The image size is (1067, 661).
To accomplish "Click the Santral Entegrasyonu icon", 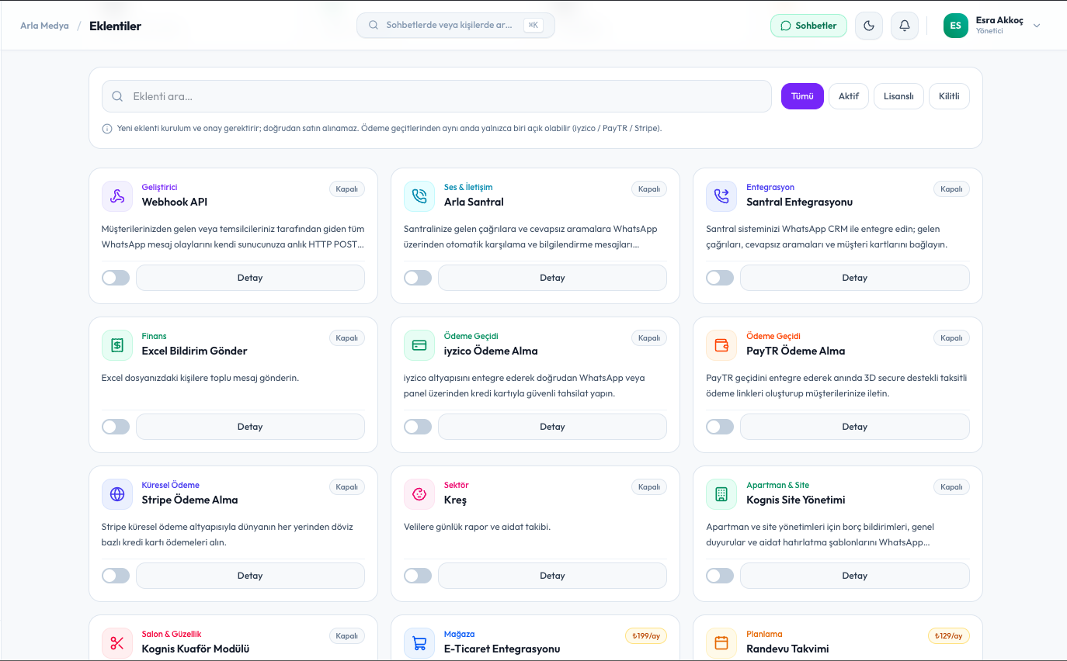I will (721, 196).
